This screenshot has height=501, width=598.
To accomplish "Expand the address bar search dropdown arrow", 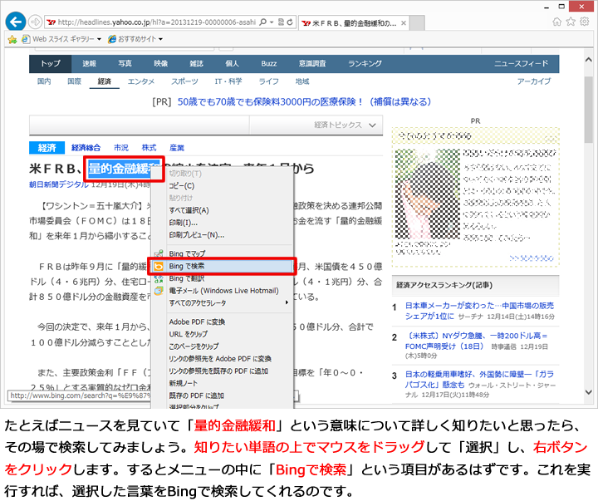I will coord(272,22).
